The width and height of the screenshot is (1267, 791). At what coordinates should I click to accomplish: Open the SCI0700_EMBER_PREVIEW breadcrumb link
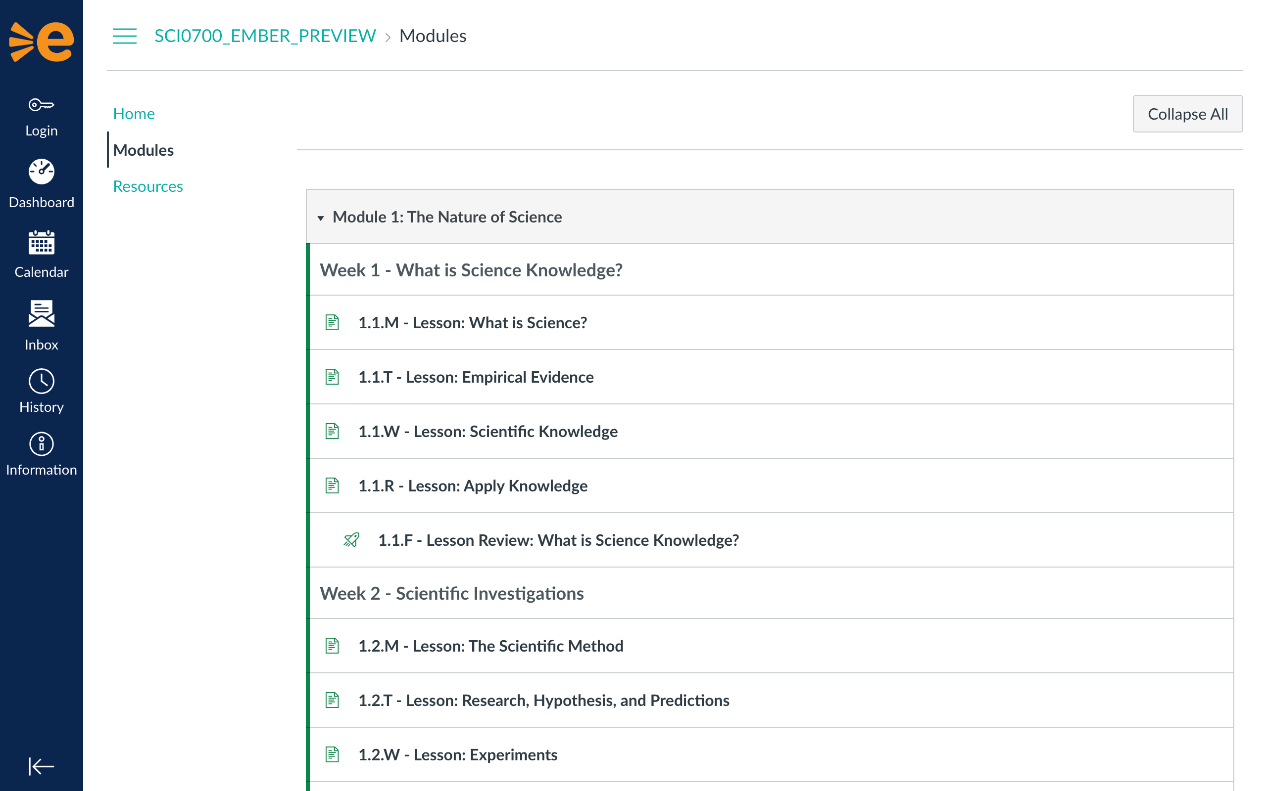pyautogui.click(x=264, y=36)
